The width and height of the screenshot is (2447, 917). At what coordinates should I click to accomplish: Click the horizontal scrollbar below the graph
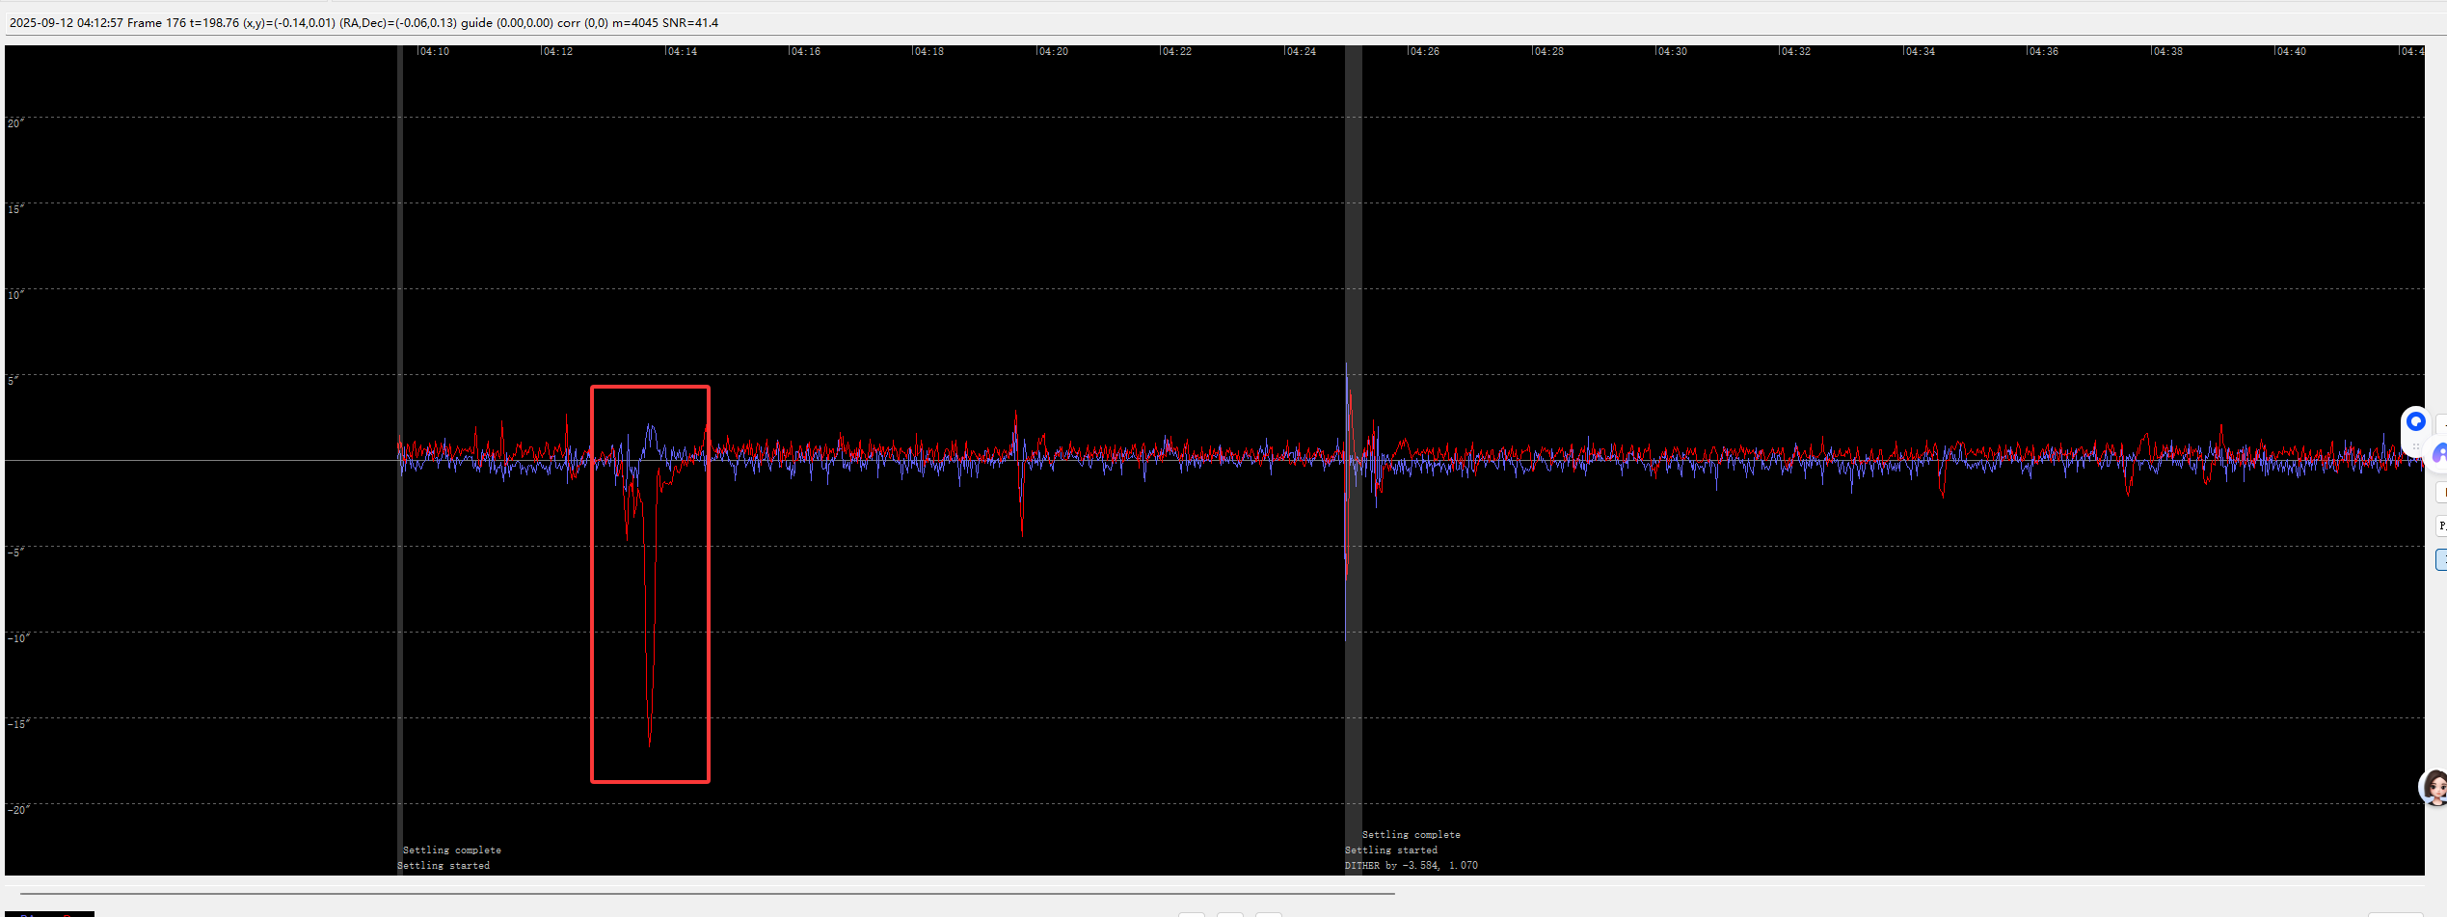[x=706, y=894]
